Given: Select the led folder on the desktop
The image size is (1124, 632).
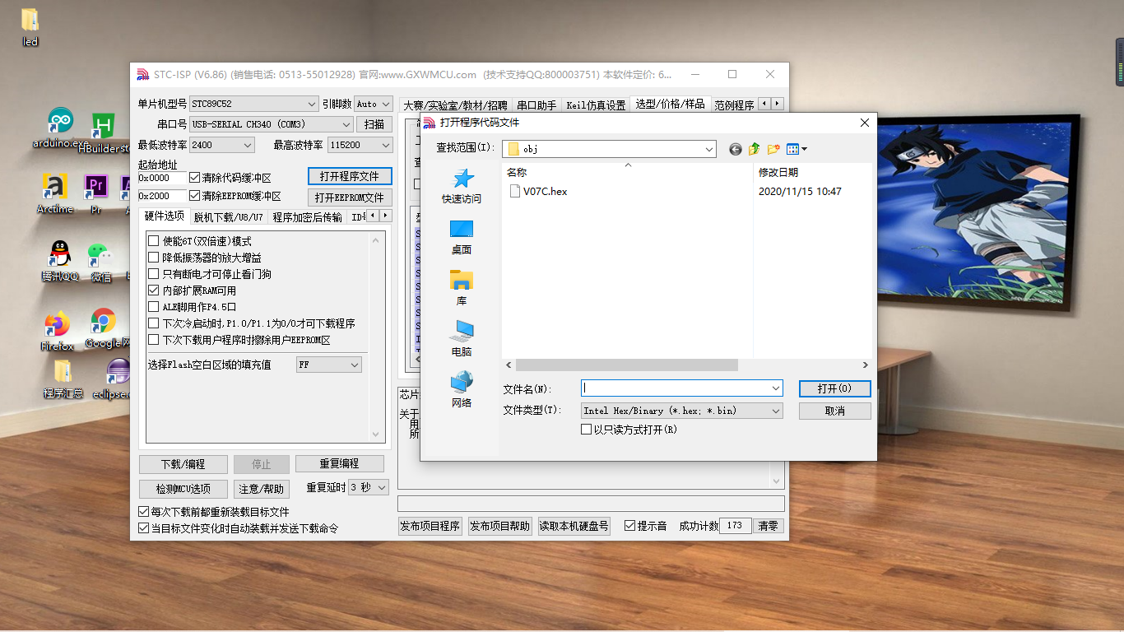Looking at the screenshot, I should click(30, 27).
